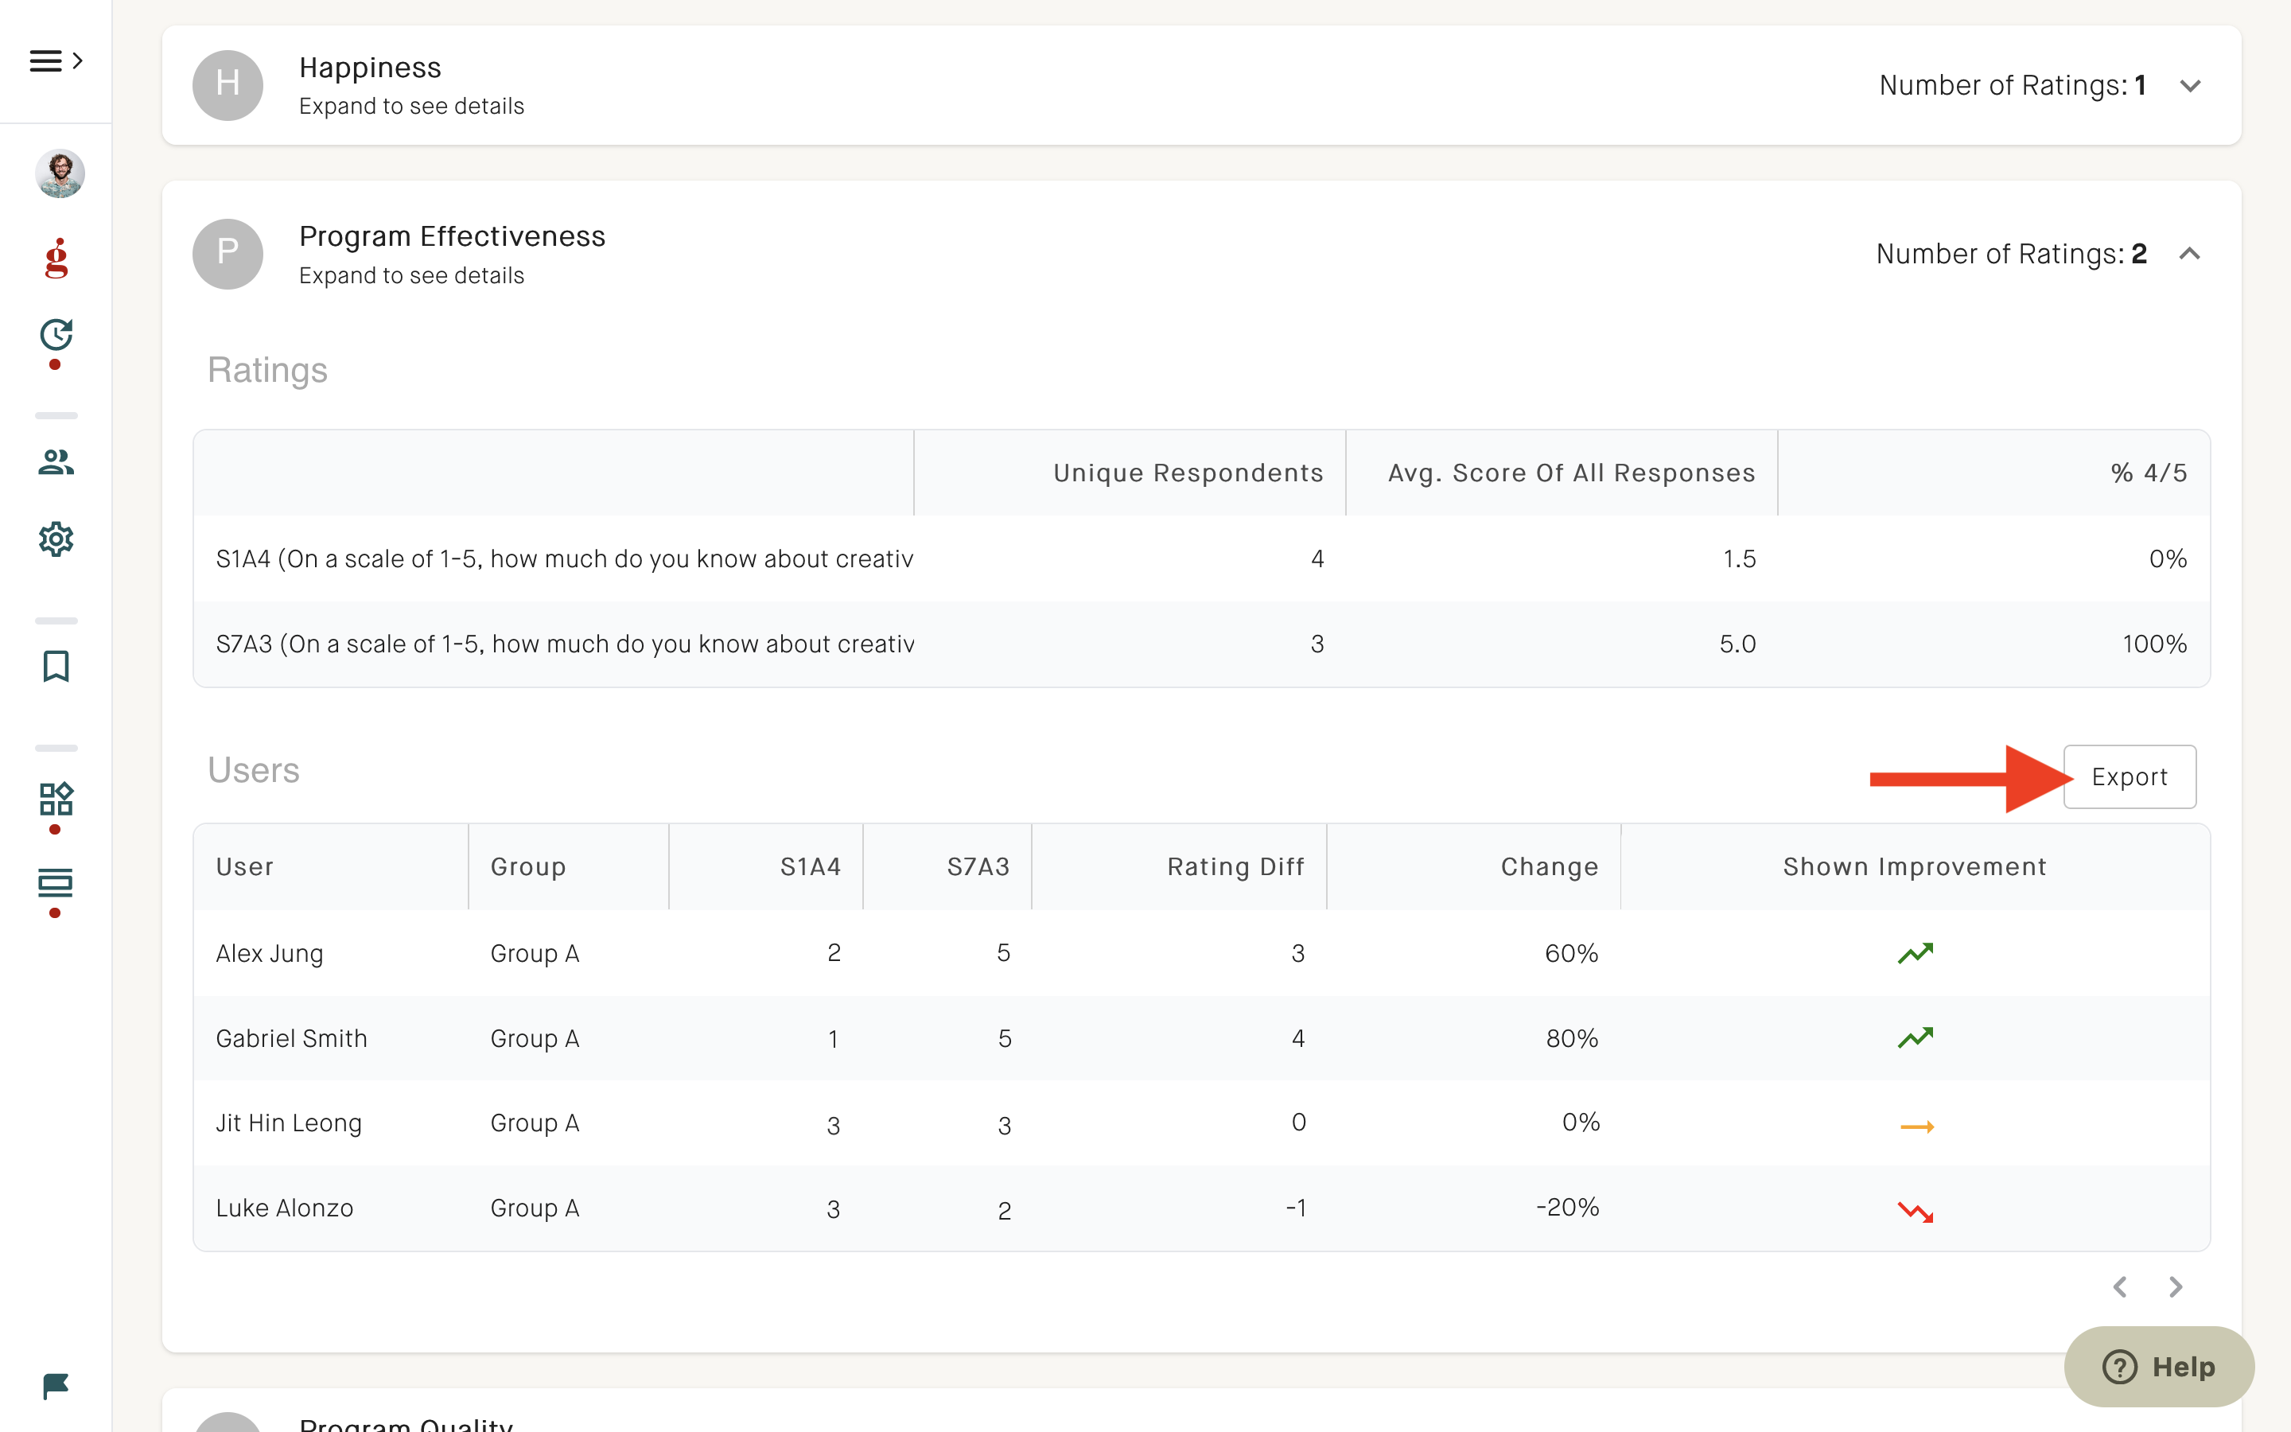Click Jit Hin Leong's flat orange arrow icon
The height and width of the screenshot is (1432, 2291).
coord(1917,1127)
